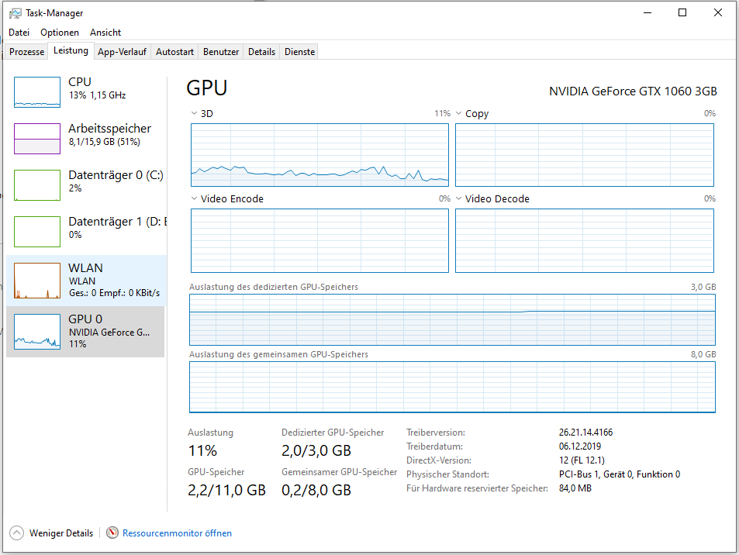Select the CPU mini graph thumbnail

pyautogui.click(x=37, y=92)
